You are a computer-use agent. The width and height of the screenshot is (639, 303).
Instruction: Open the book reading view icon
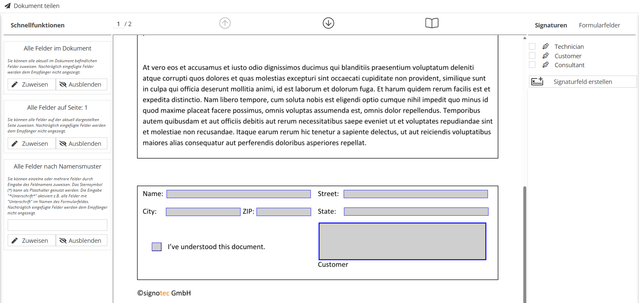point(432,23)
